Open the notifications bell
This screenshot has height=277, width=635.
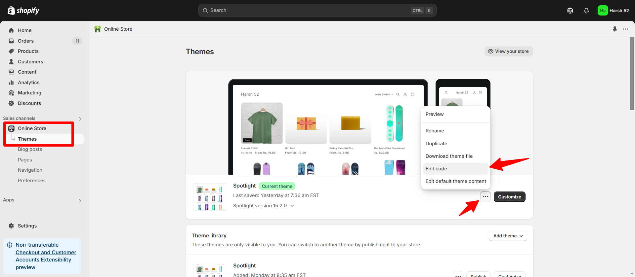click(x=586, y=11)
